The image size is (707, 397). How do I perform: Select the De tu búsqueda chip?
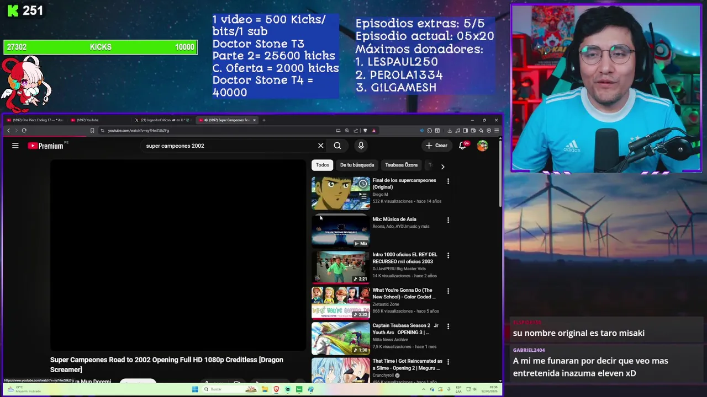click(357, 165)
